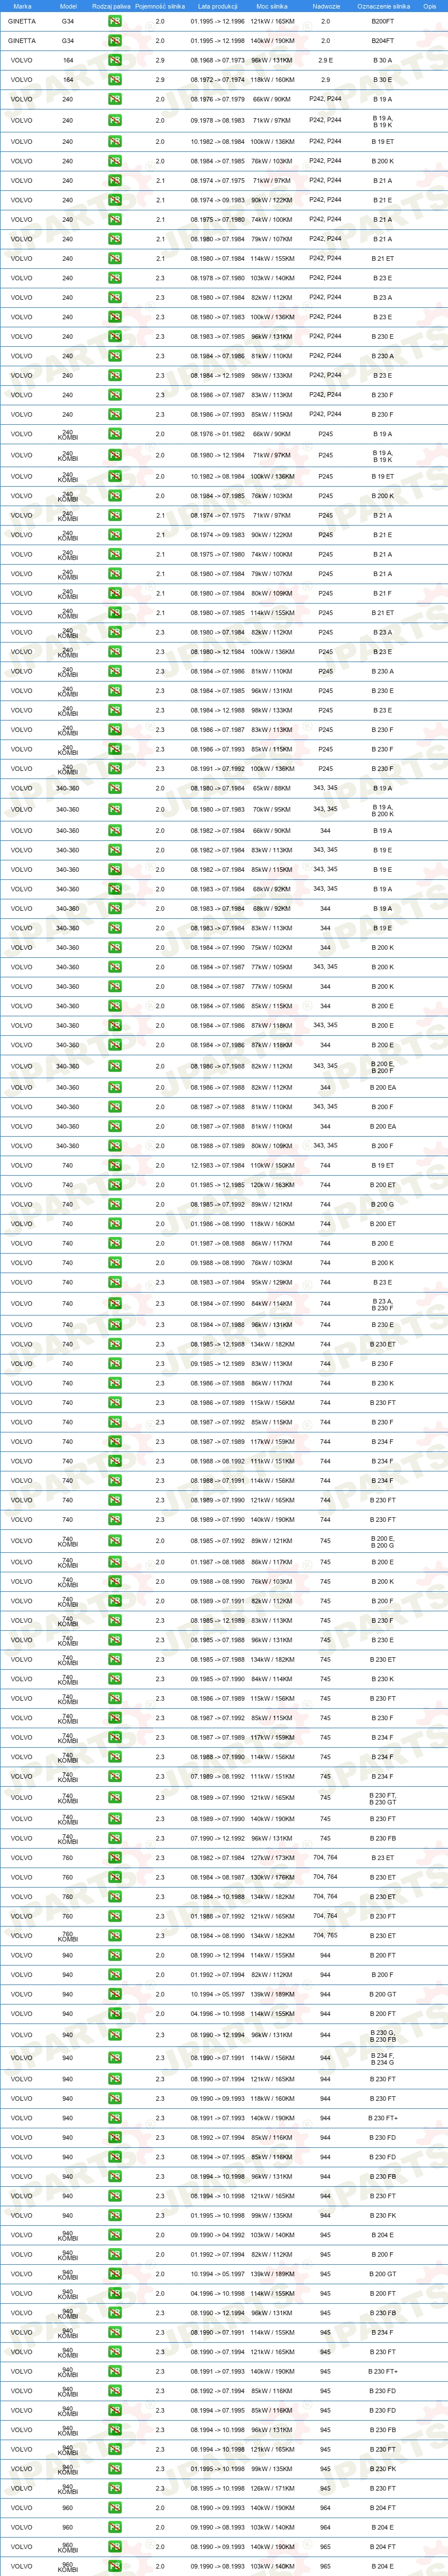Click the 164 model cell in B 30 A row
448x2576 pixels.
(x=68, y=60)
